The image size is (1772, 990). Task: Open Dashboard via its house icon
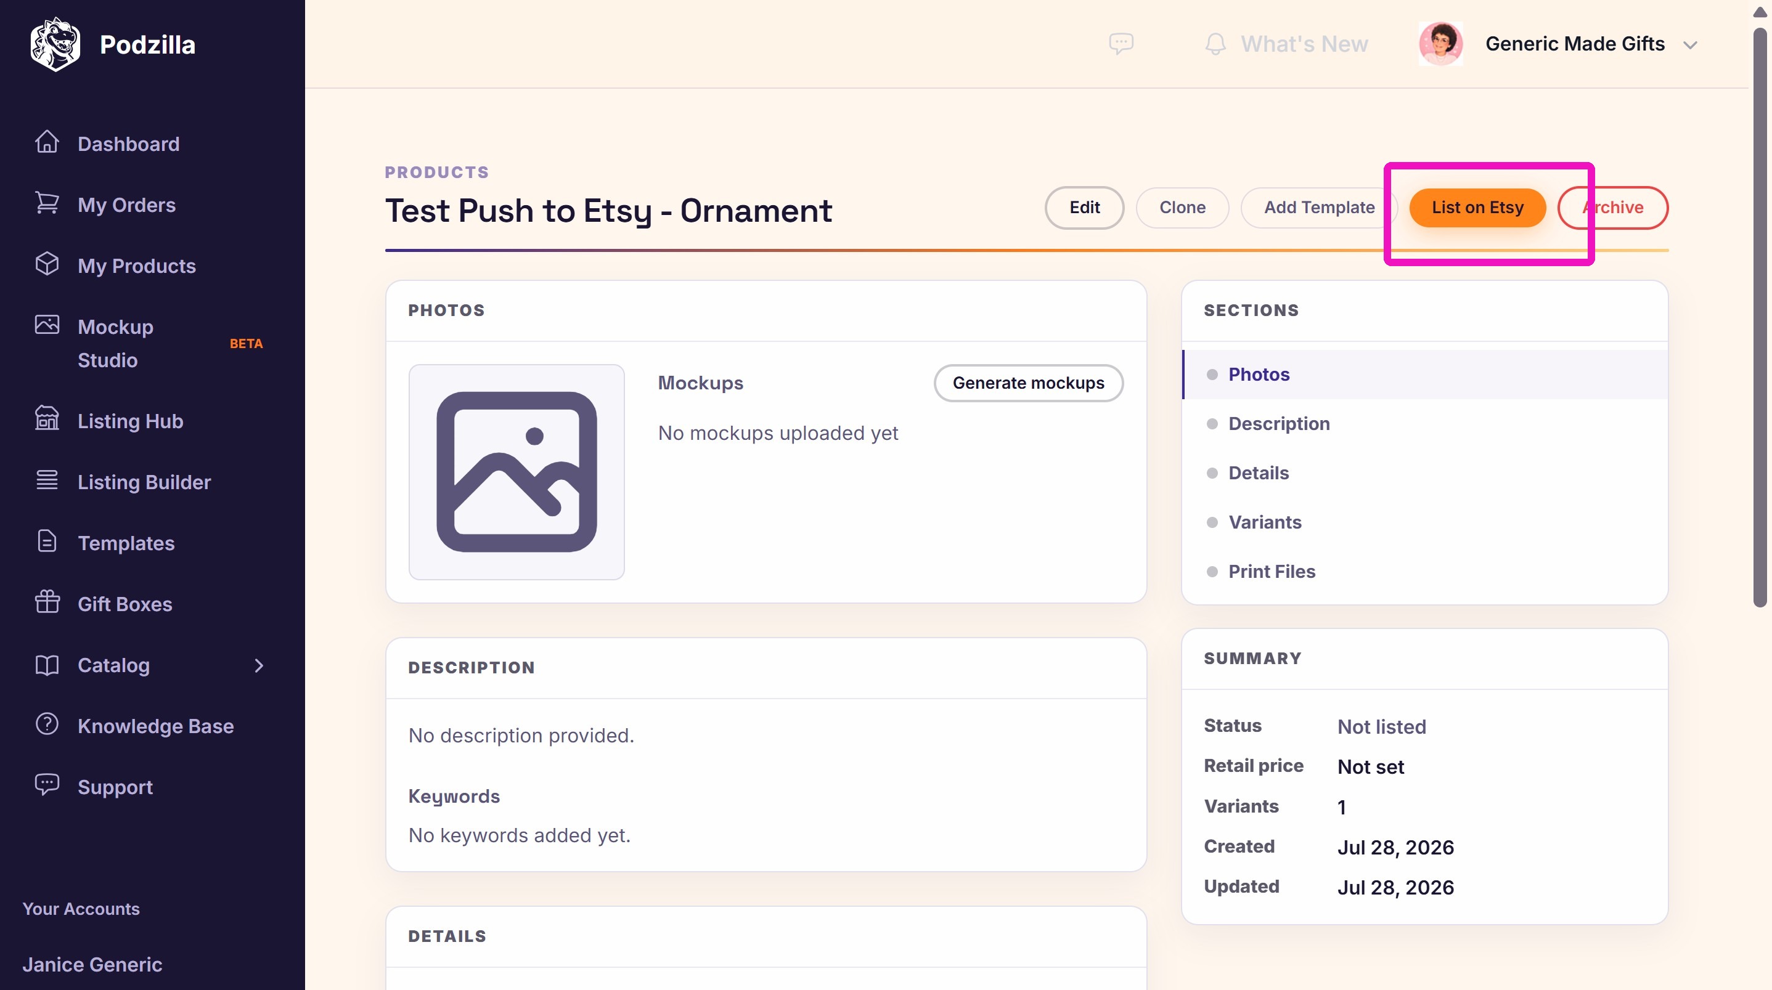click(47, 142)
